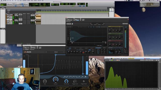Click the Trigger Mode icon in Duck
The height and width of the screenshot is (90, 161).
84,81
